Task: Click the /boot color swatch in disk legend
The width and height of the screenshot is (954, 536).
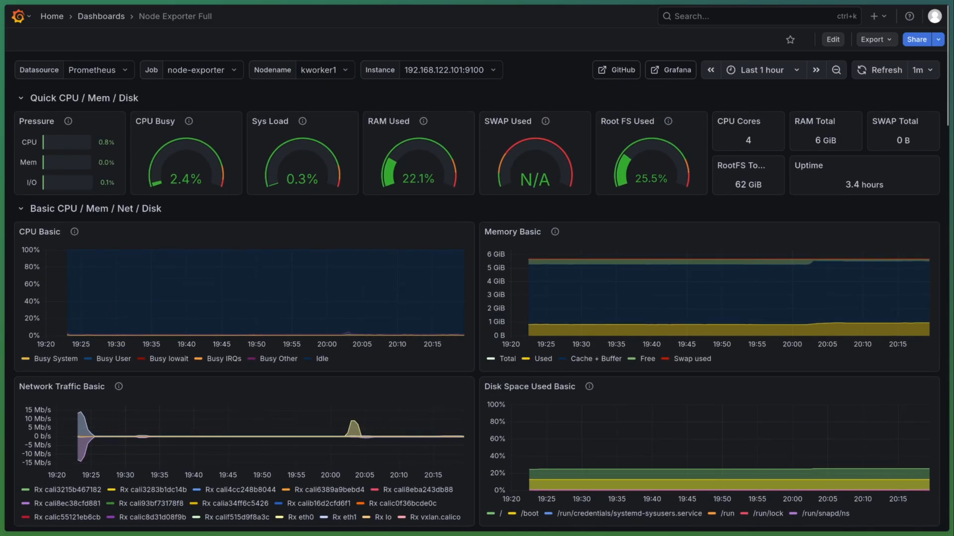Action: (x=512, y=513)
